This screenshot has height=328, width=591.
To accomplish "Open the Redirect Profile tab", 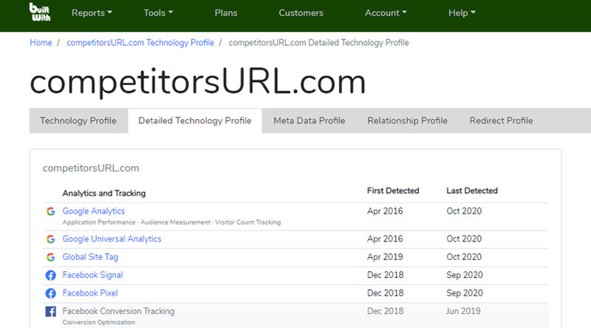I will pyautogui.click(x=501, y=121).
